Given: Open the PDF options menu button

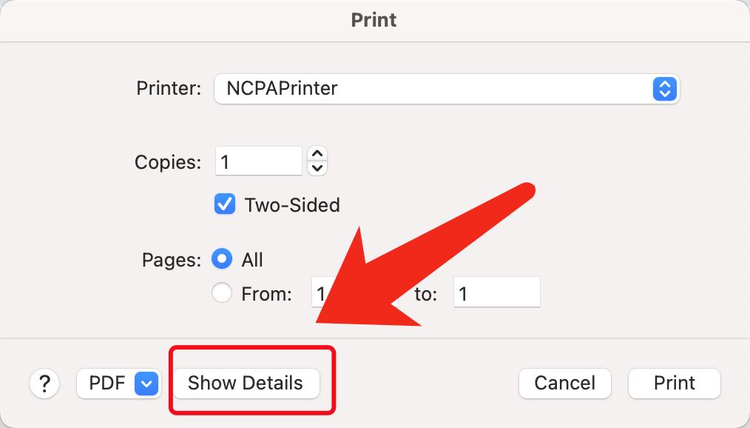Looking at the screenshot, I should tap(107, 384).
